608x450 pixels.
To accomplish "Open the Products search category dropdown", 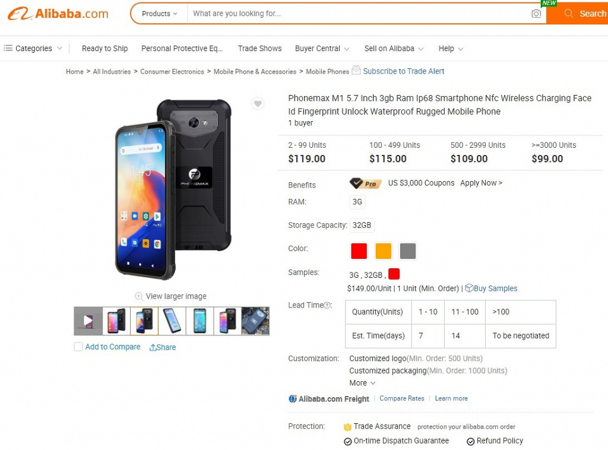I will [159, 14].
